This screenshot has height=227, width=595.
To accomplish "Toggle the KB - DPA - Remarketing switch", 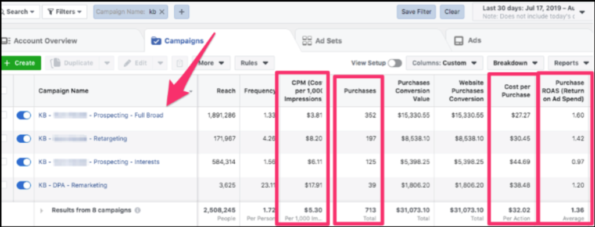I will (24, 185).
